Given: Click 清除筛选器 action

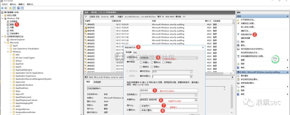Looking at the screenshot, I should (x=245, y=38).
